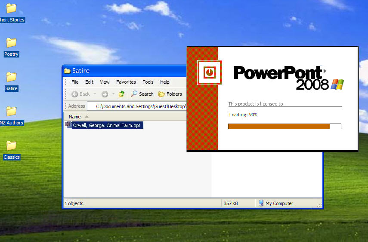The height and width of the screenshot is (242, 368).
Task: Open the Short Stories desktop folder
Action: tap(11, 9)
